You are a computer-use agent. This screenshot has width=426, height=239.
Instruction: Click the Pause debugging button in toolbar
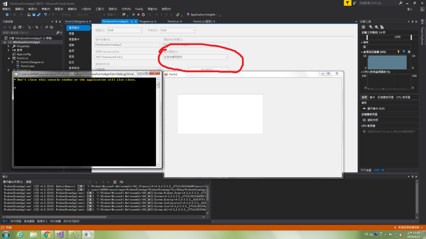pos(134,15)
